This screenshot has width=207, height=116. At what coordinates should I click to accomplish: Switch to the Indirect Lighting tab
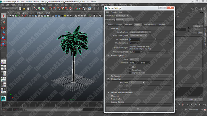(150, 24)
